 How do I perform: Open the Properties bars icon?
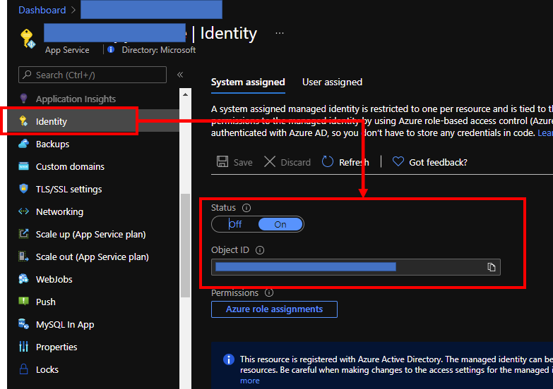tap(23, 347)
